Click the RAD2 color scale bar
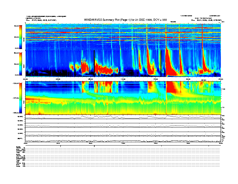 point(20,37)
